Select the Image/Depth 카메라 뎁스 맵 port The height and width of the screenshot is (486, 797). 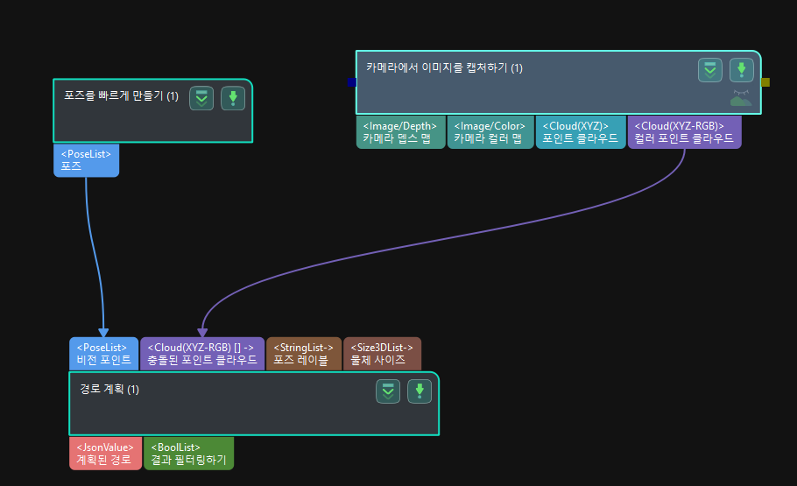(400, 132)
